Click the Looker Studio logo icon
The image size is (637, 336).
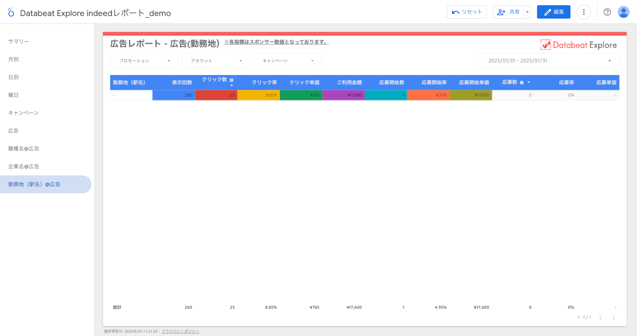click(x=11, y=13)
